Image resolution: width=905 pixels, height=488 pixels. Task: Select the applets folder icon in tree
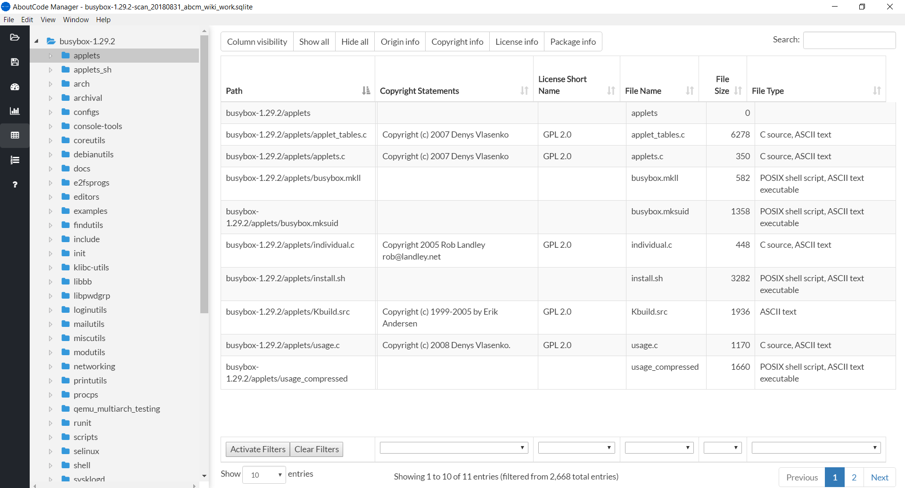tap(66, 56)
